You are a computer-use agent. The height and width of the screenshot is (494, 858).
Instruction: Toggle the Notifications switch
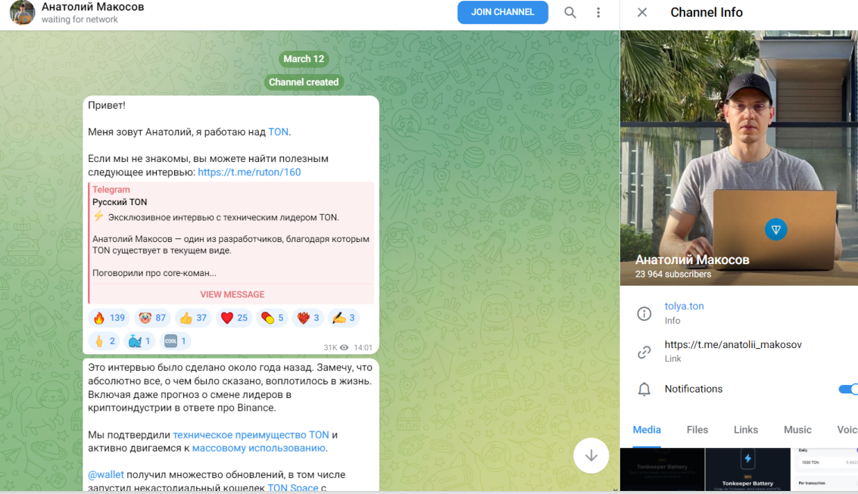848,389
